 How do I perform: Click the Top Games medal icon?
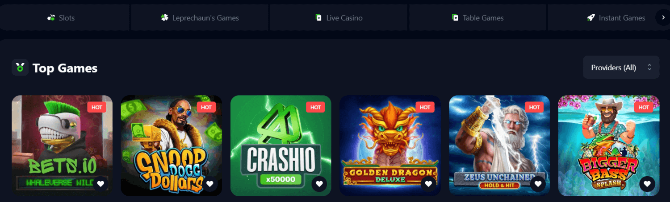tap(20, 68)
